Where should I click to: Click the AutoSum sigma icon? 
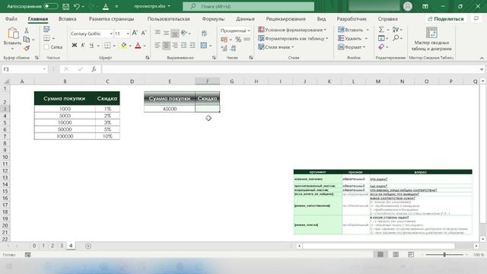tap(381, 30)
